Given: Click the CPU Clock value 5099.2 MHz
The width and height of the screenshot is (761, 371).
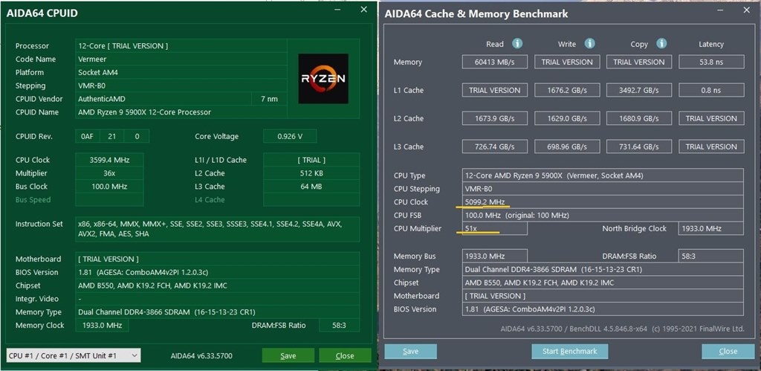Looking at the screenshot, I should pos(603,202).
